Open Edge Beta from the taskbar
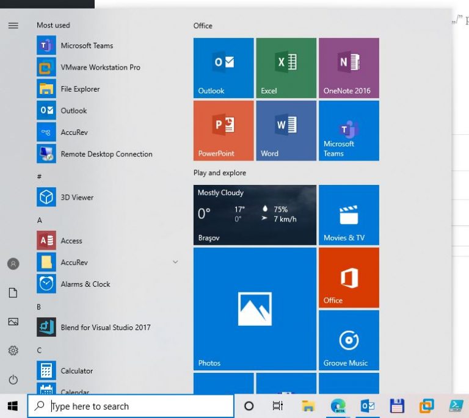Image resolution: width=469 pixels, height=418 pixels. point(338,406)
